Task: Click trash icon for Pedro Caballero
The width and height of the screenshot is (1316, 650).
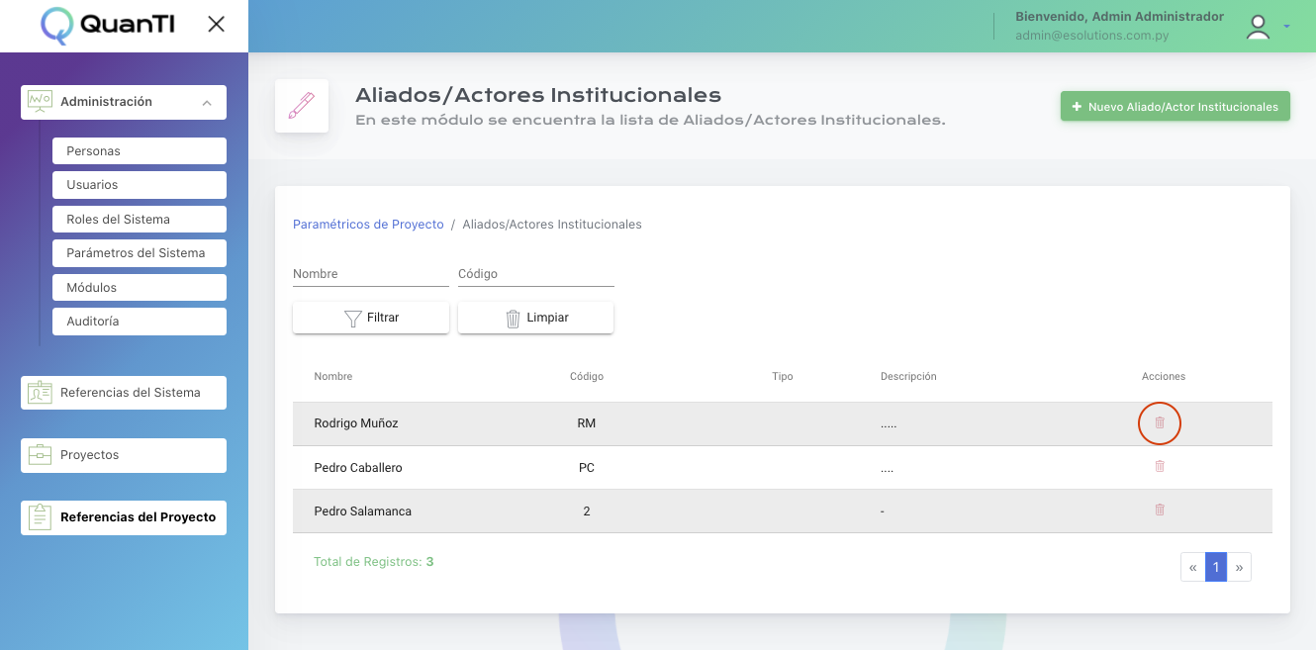Action: [x=1160, y=466]
